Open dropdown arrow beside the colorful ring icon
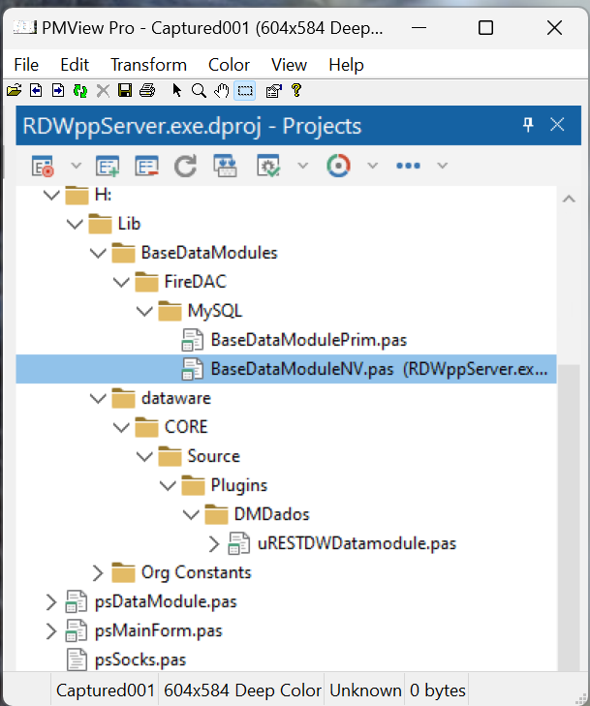This screenshot has height=706, width=590. (372, 166)
